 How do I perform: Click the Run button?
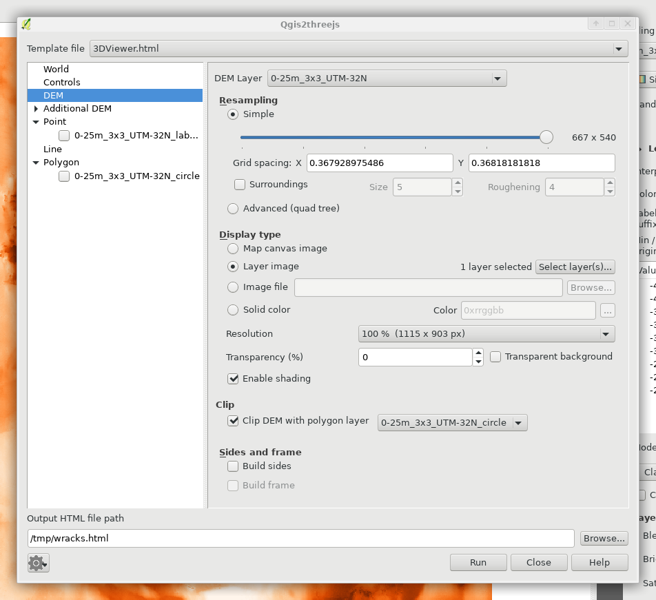click(478, 562)
